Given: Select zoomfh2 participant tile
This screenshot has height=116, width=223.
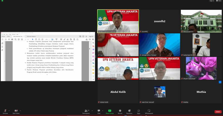Looking at the screenshot, I should (159, 21).
